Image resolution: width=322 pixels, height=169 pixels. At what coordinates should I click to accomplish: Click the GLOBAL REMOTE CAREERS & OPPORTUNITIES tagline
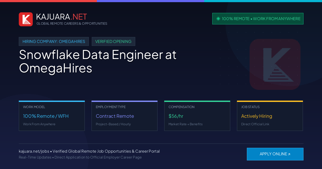coord(72,24)
